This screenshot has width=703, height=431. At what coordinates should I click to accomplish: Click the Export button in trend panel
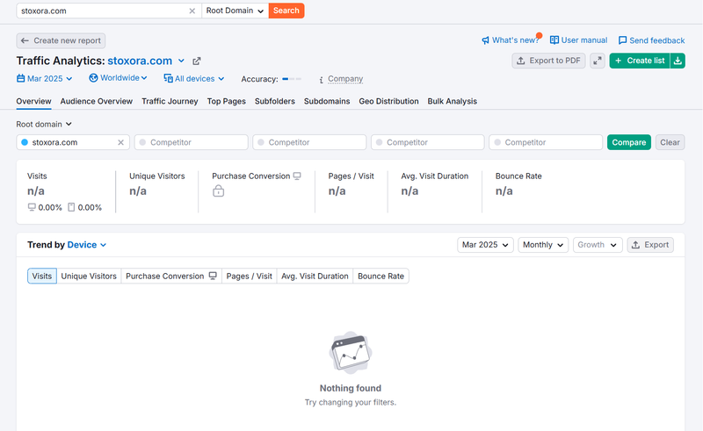(650, 245)
